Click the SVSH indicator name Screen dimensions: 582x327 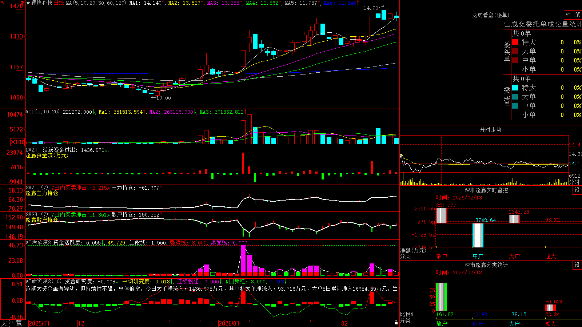32,214
